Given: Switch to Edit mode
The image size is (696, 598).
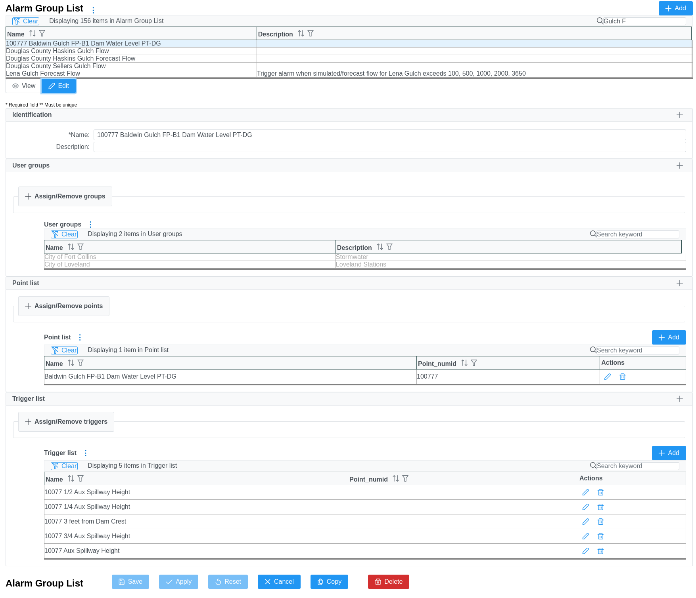Looking at the screenshot, I should coord(59,86).
